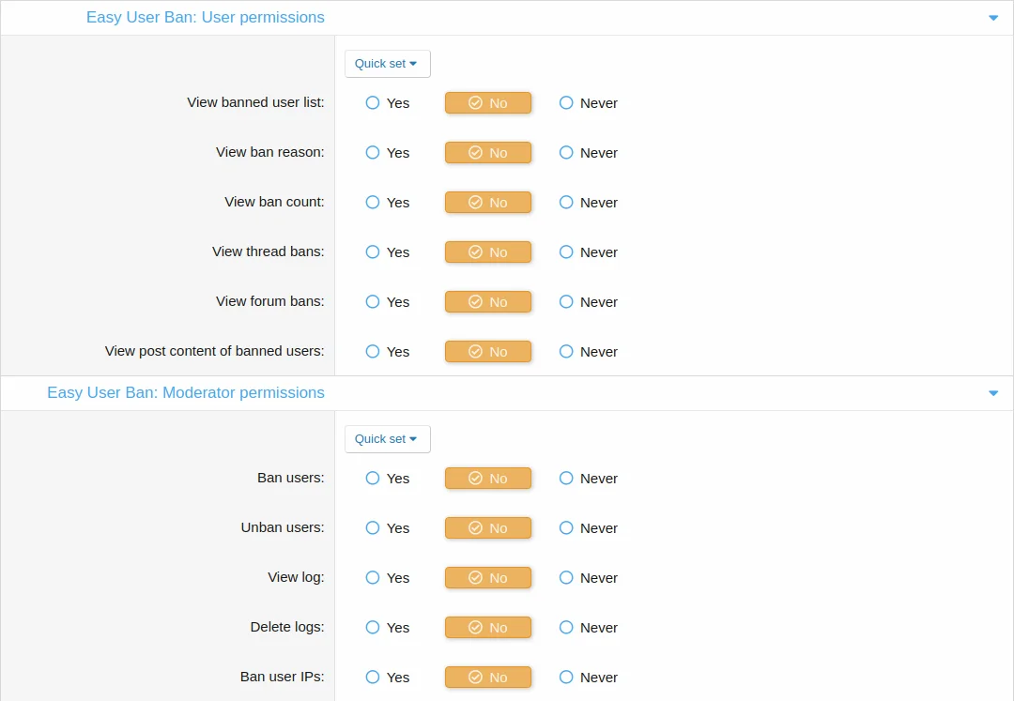Click Easy User Ban: Moderator permissions heading

click(x=186, y=393)
